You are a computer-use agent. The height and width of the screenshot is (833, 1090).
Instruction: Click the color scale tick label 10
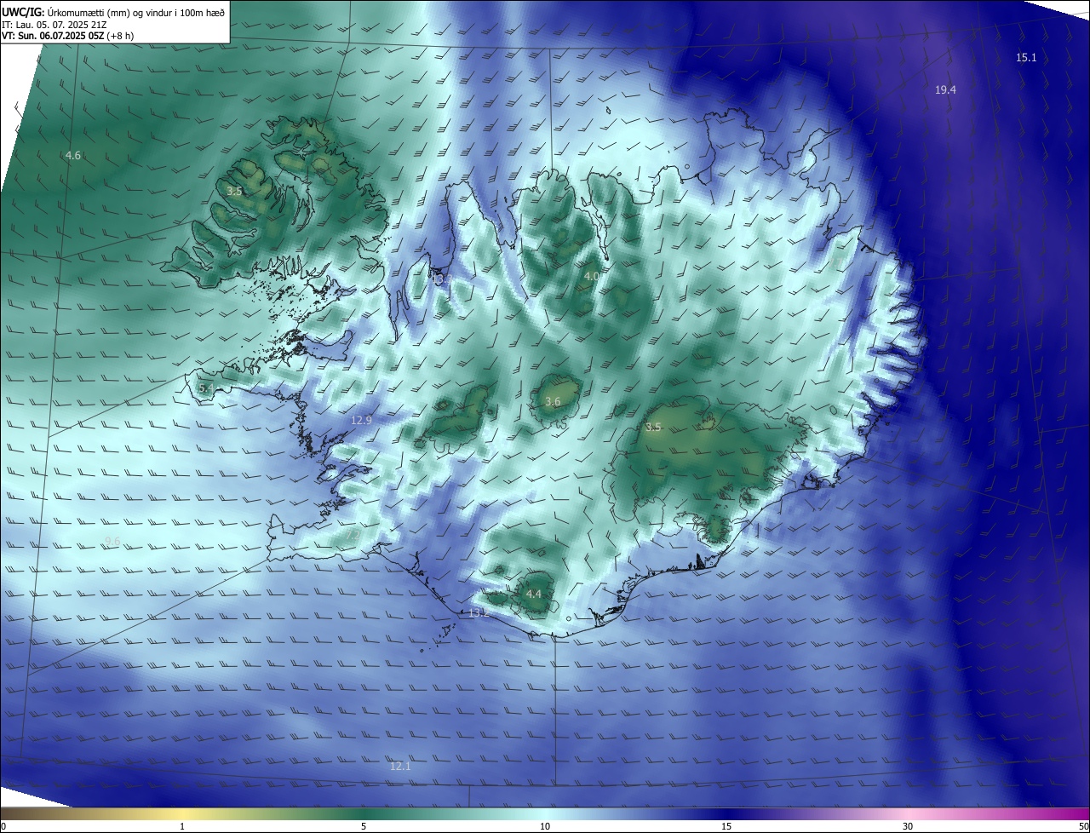pyautogui.click(x=545, y=826)
